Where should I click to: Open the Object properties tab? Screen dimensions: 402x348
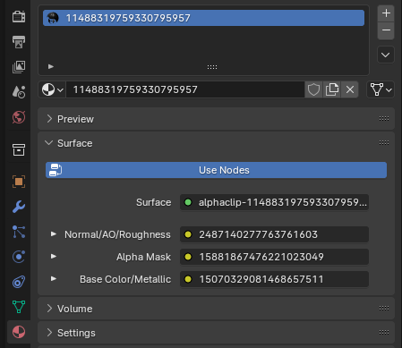tap(19, 182)
